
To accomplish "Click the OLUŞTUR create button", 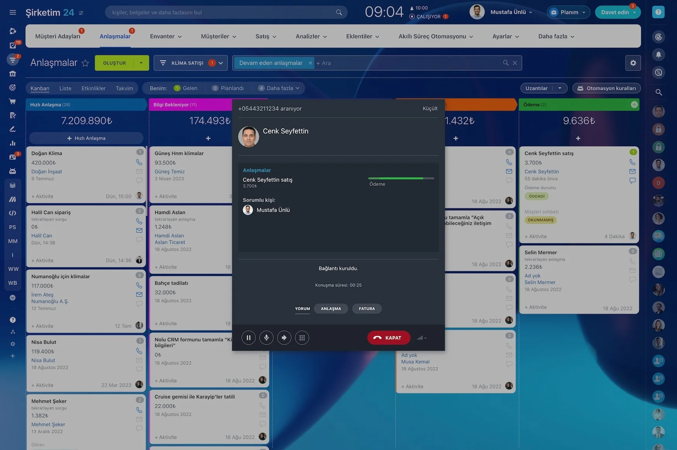I will (x=114, y=63).
